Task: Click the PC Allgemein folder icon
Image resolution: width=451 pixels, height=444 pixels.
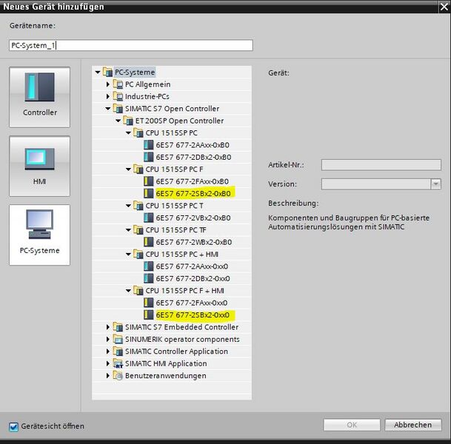Action: point(118,84)
